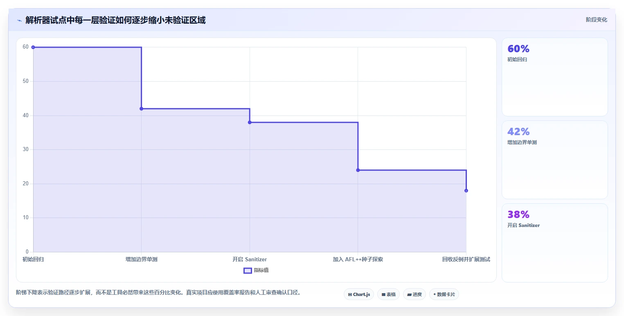Click the x-axis label 回收反例并扩展测试

pyautogui.click(x=466, y=259)
